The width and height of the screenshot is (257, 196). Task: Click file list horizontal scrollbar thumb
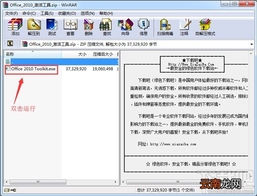38,182
